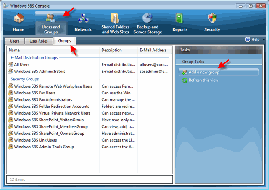Click the SharePoint_OwnersGroup icon
269x190 pixels.
(11, 133)
